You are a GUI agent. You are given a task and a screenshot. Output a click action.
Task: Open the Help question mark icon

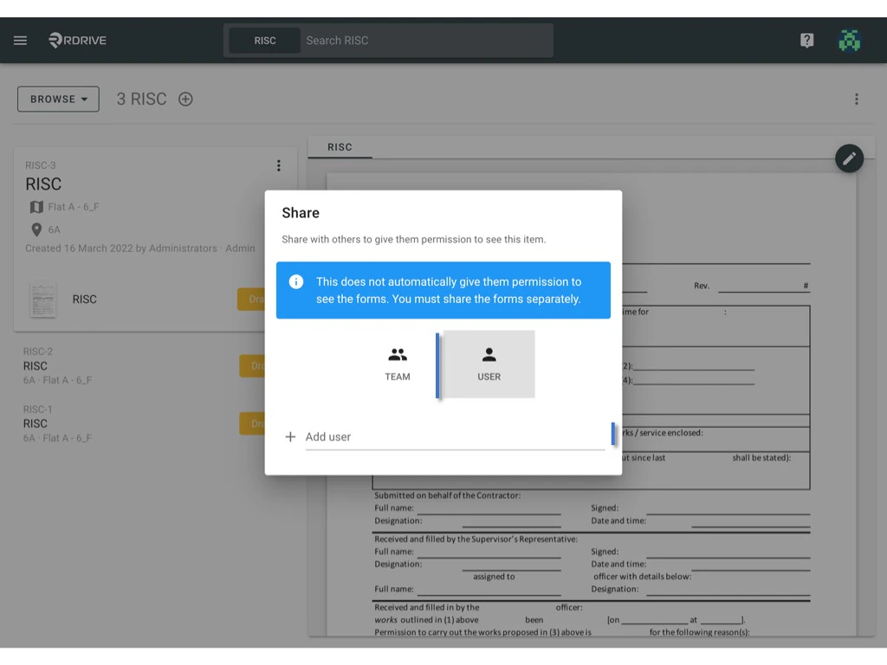click(806, 40)
